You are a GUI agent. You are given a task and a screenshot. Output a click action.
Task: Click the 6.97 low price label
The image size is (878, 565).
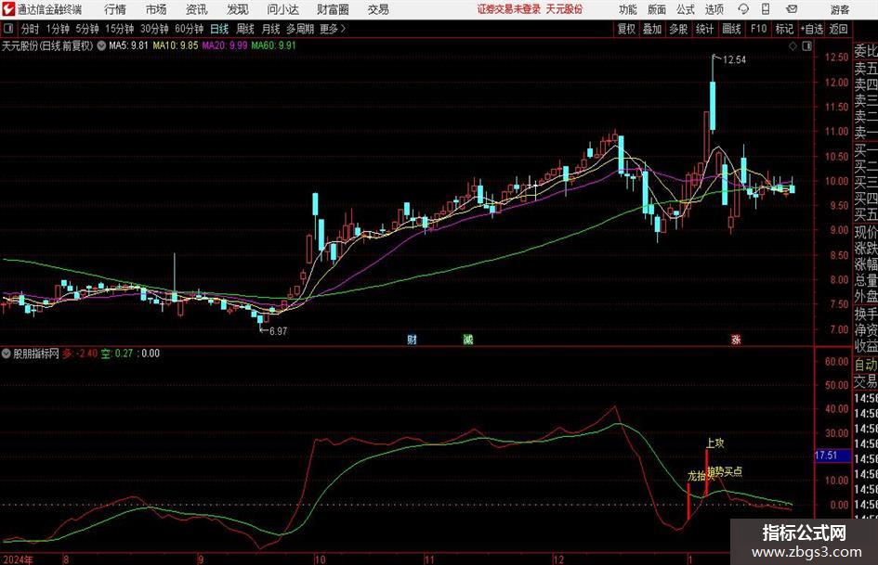(279, 331)
